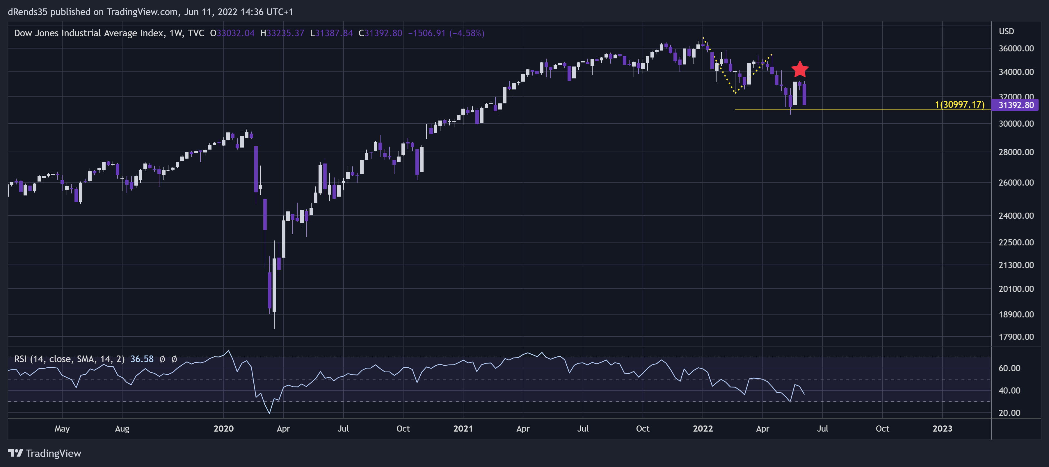Screen dimensions: 1049x467
Task: Click the RSI 20.00 axis label
Action: (1009, 413)
